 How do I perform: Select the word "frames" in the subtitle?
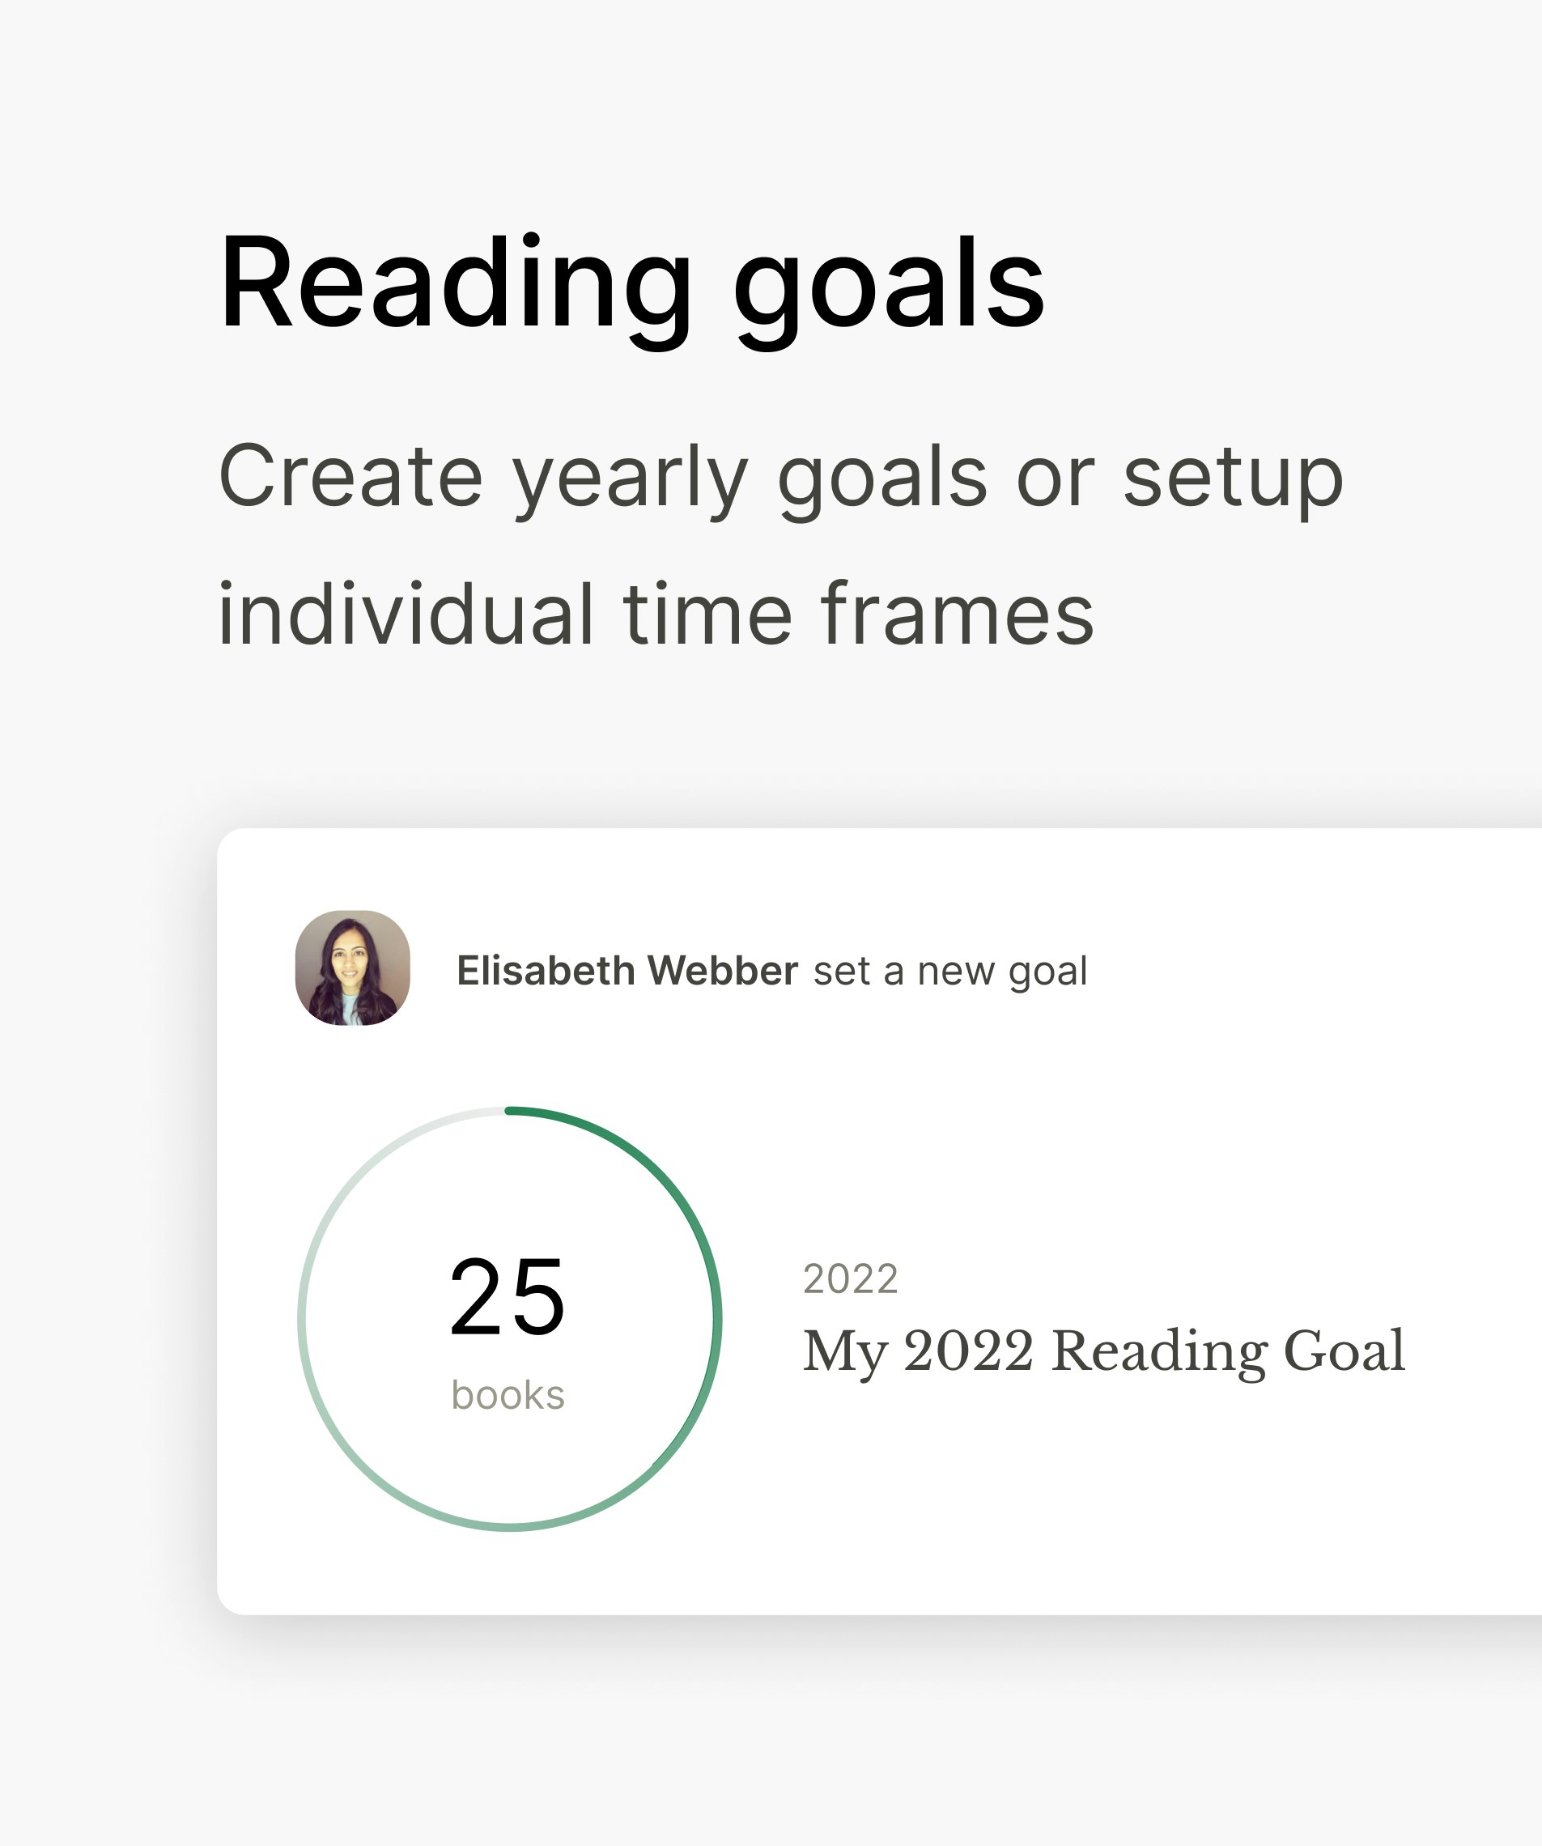(x=957, y=615)
